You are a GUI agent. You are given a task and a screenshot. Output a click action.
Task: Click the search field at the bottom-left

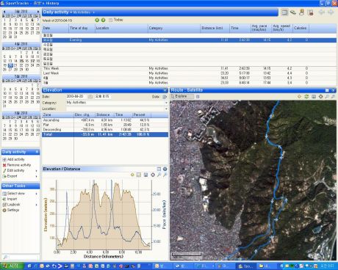point(24,257)
